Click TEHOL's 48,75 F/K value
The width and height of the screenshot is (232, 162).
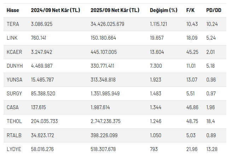click(x=192, y=121)
